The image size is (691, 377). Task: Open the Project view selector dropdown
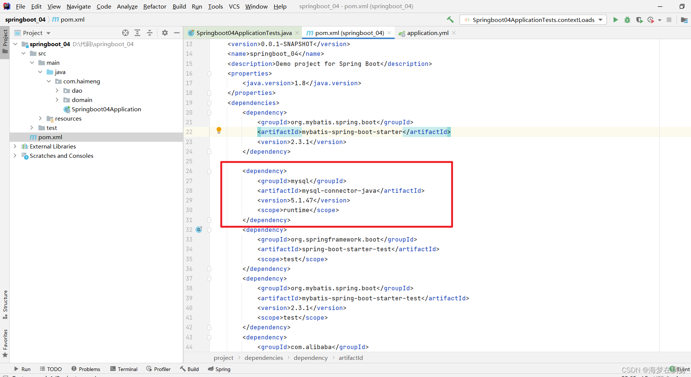[x=48, y=33]
